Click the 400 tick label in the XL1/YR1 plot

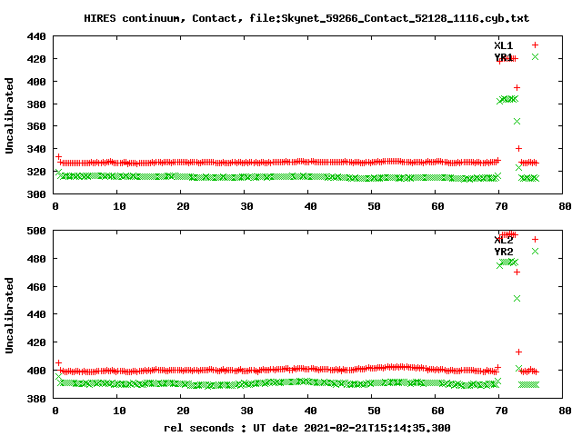(x=36, y=82)
